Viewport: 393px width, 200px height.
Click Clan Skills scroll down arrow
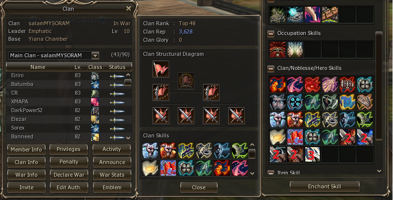tap(252, 173)
